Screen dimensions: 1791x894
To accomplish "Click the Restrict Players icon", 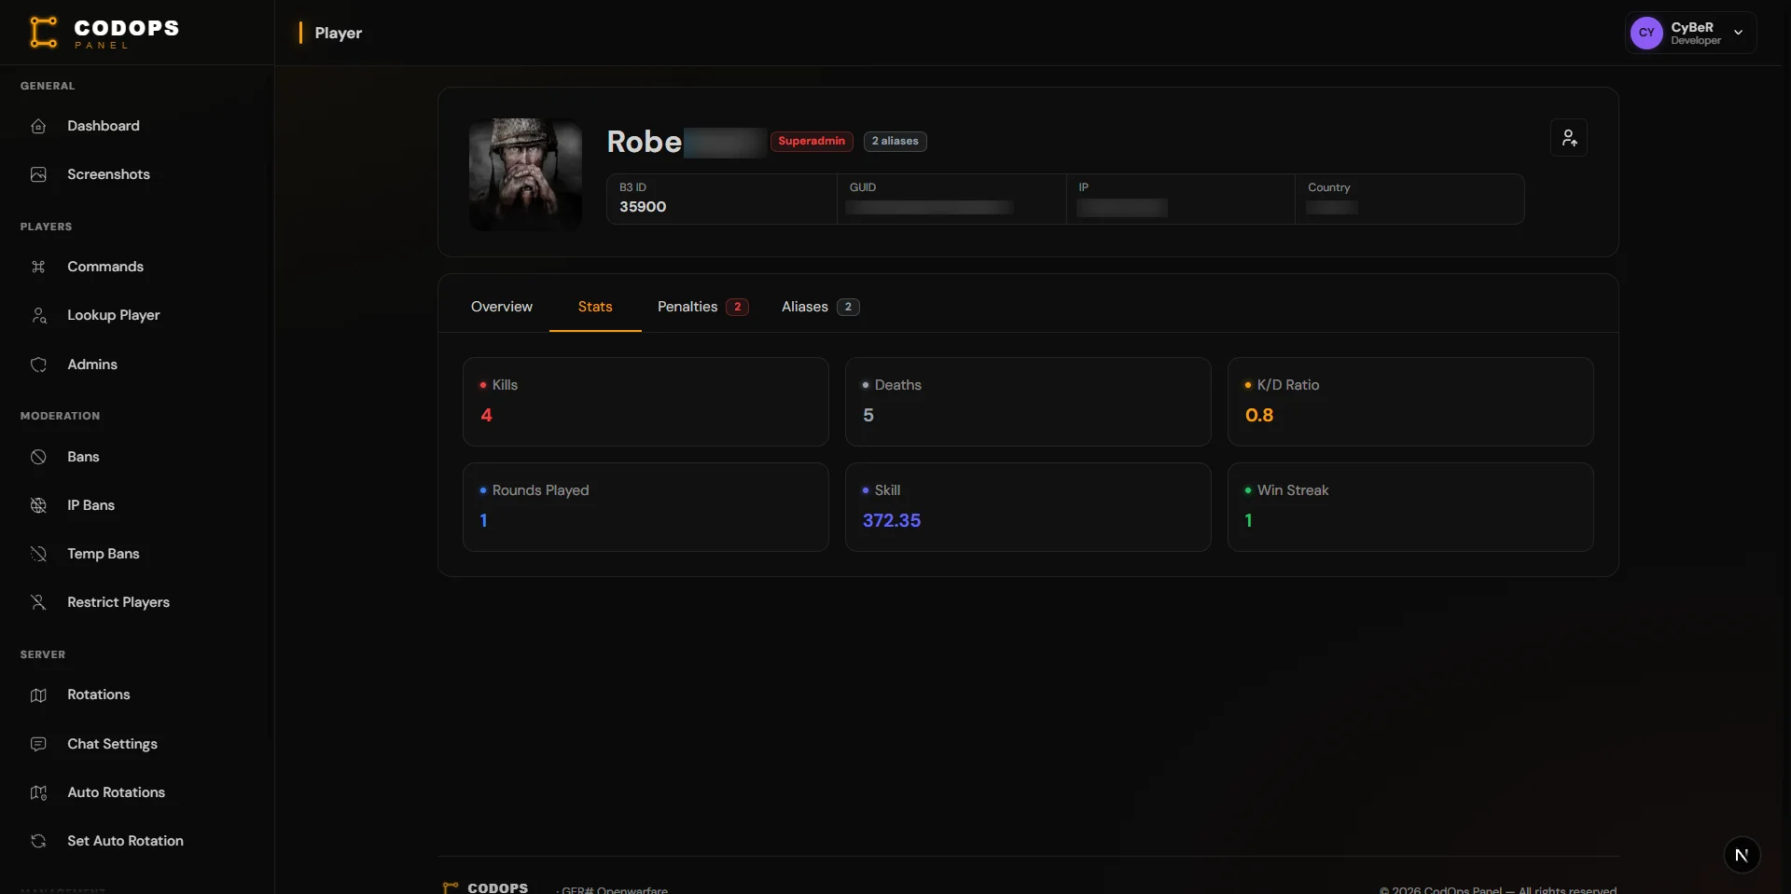I will point(38,602).
